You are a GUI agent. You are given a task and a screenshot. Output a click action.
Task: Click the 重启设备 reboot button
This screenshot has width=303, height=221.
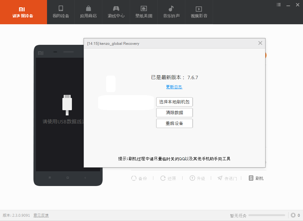coord(174,123)
